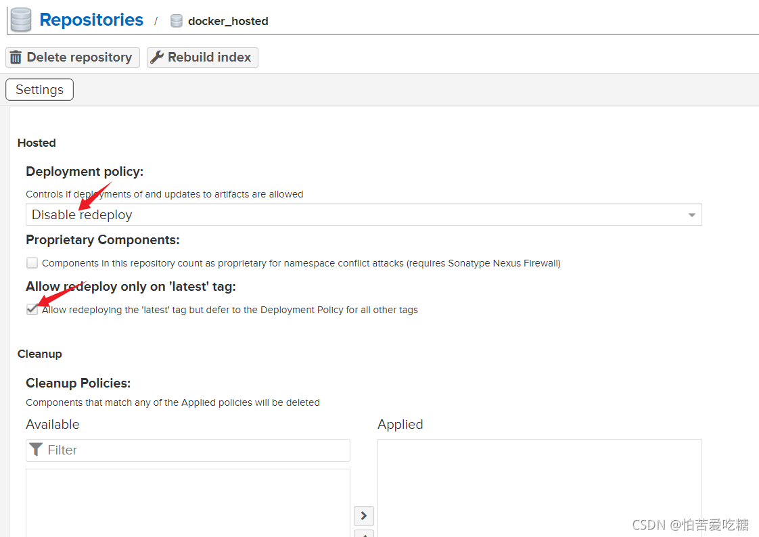The width and height of the screenshot is (759, 537).
Task: Click the Delete repository button
Action: [72, 57]
